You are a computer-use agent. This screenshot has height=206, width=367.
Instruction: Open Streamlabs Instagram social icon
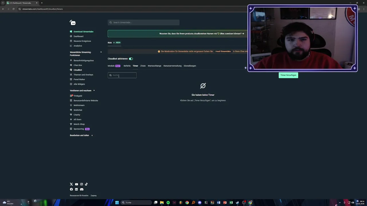(81, 184)
